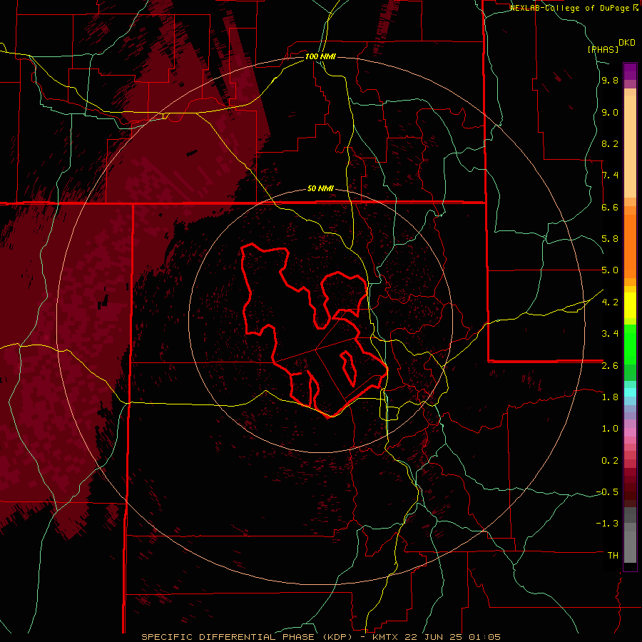Click the 1.8 scale value
Image resolution: width=642 pixels, height=642 pixels.
610,397
